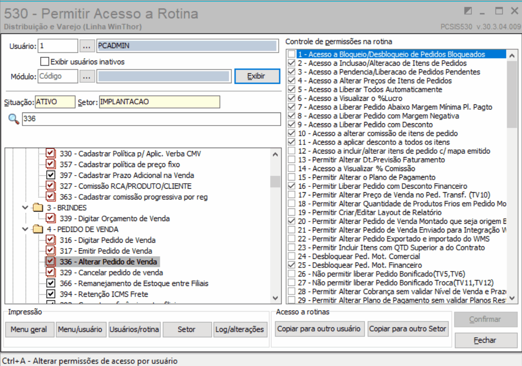Collapse the 4 - PEDIDO DE VENDA node
This screenshot has width=522, height=366.
(25, 229)
